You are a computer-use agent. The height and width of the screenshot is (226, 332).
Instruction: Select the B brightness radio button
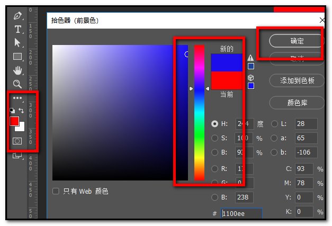[x=214, y=152]
